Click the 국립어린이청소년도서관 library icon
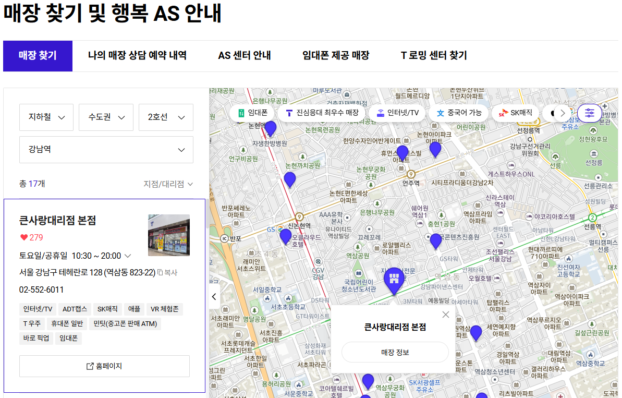 coord(359,273)
